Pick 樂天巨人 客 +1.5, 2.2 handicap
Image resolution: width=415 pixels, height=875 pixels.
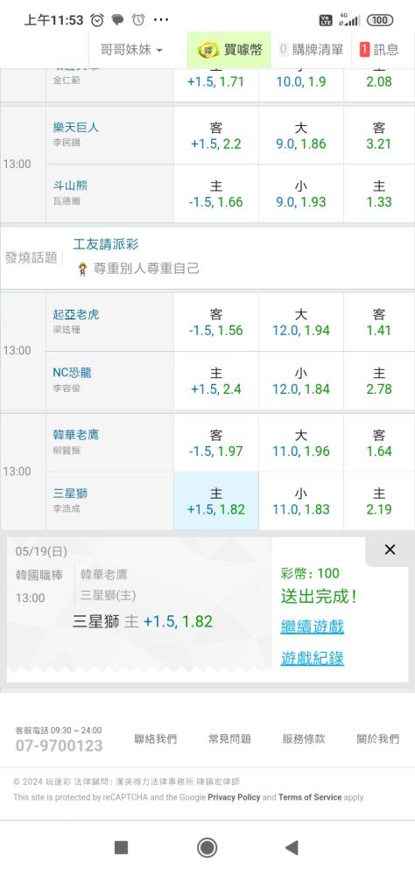tap(216, 136)
